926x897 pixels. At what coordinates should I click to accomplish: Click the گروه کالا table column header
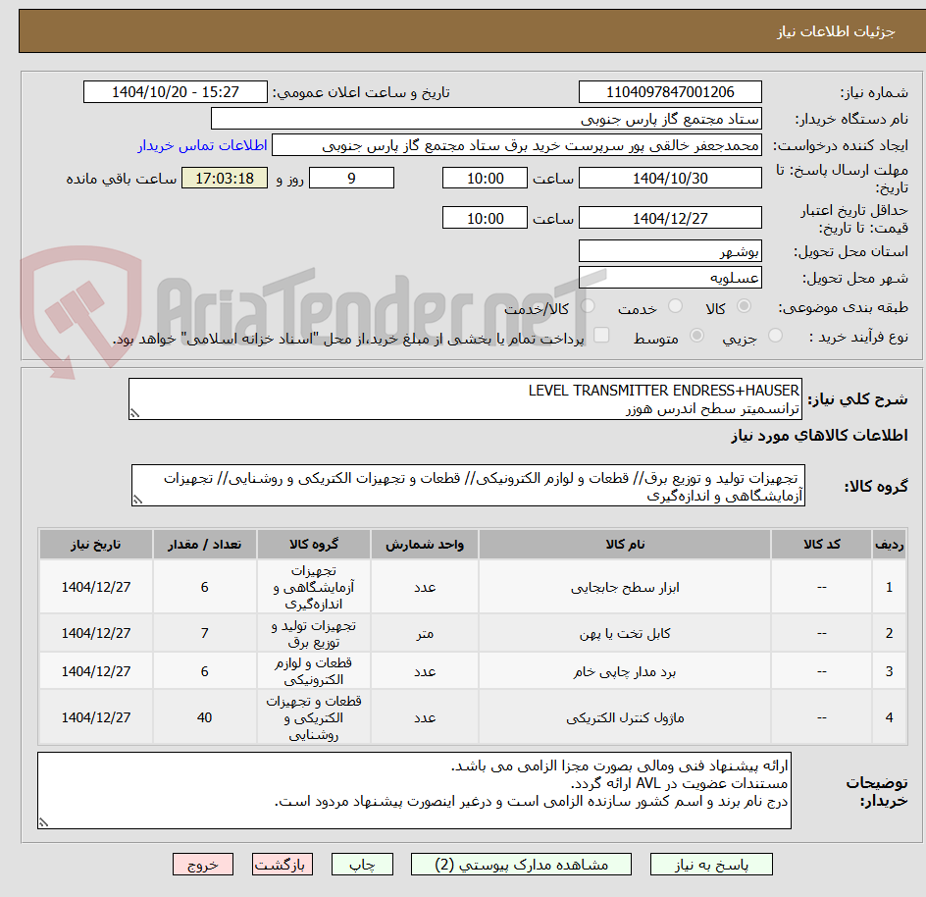pos(314,545)
